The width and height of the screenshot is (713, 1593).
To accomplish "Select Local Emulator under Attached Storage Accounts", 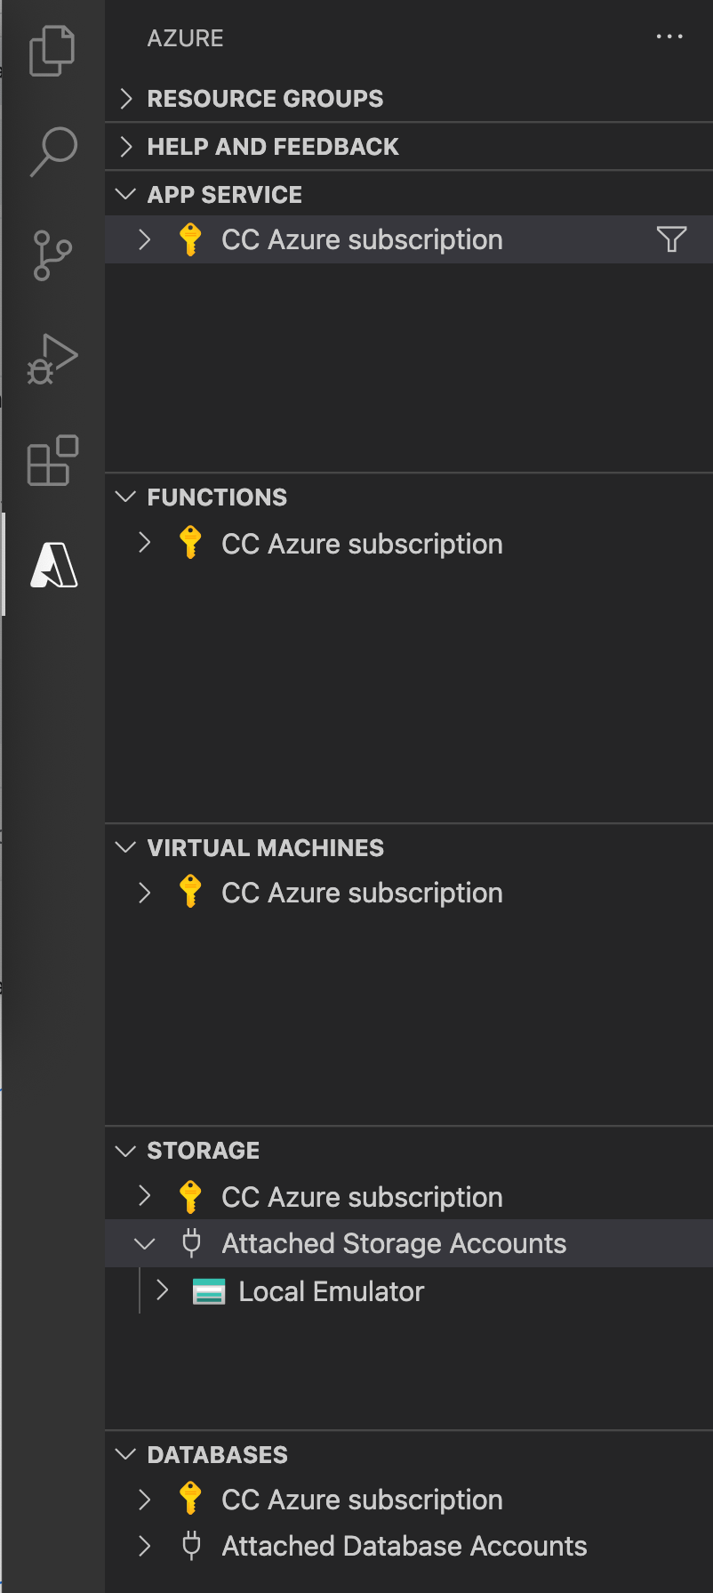I will pyautogui.click(x=331, y=1290).
